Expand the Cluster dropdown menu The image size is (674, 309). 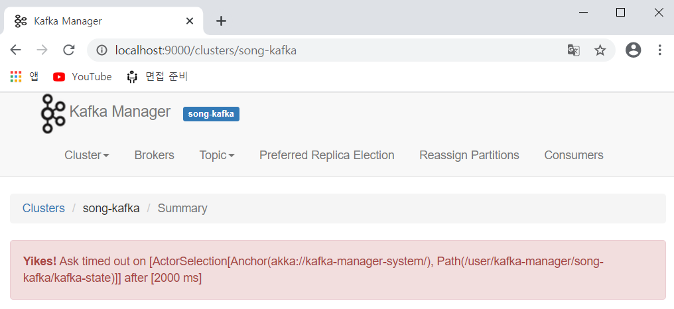[x=87, y=155]
